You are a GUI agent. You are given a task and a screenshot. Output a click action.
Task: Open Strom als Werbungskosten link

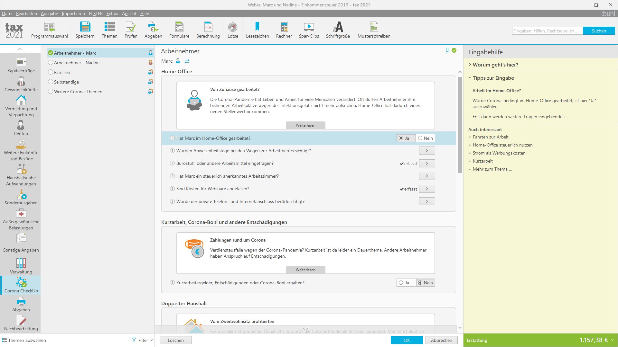point(499,153)
